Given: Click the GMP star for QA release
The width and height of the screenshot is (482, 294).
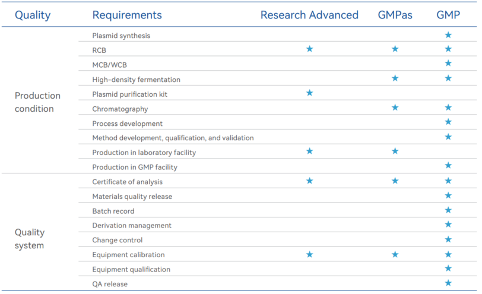Looking at the screenshot, I should (448, 283).
